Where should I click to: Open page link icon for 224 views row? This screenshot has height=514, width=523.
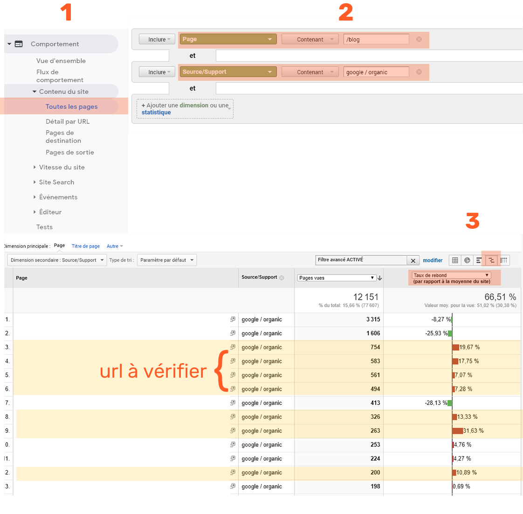(233, 458)
